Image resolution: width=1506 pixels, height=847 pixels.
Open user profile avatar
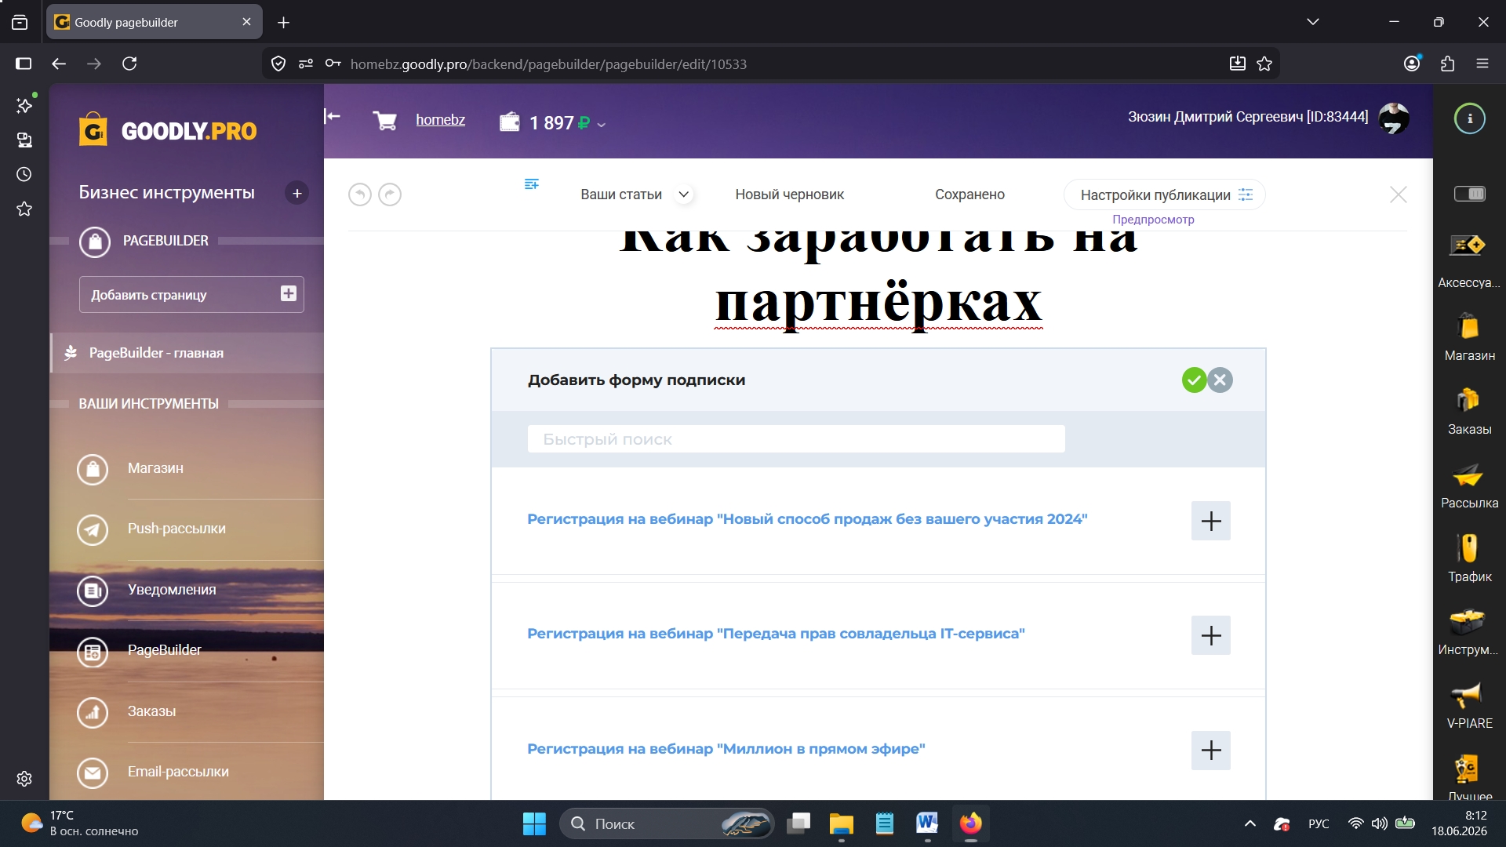(1394, 118)
